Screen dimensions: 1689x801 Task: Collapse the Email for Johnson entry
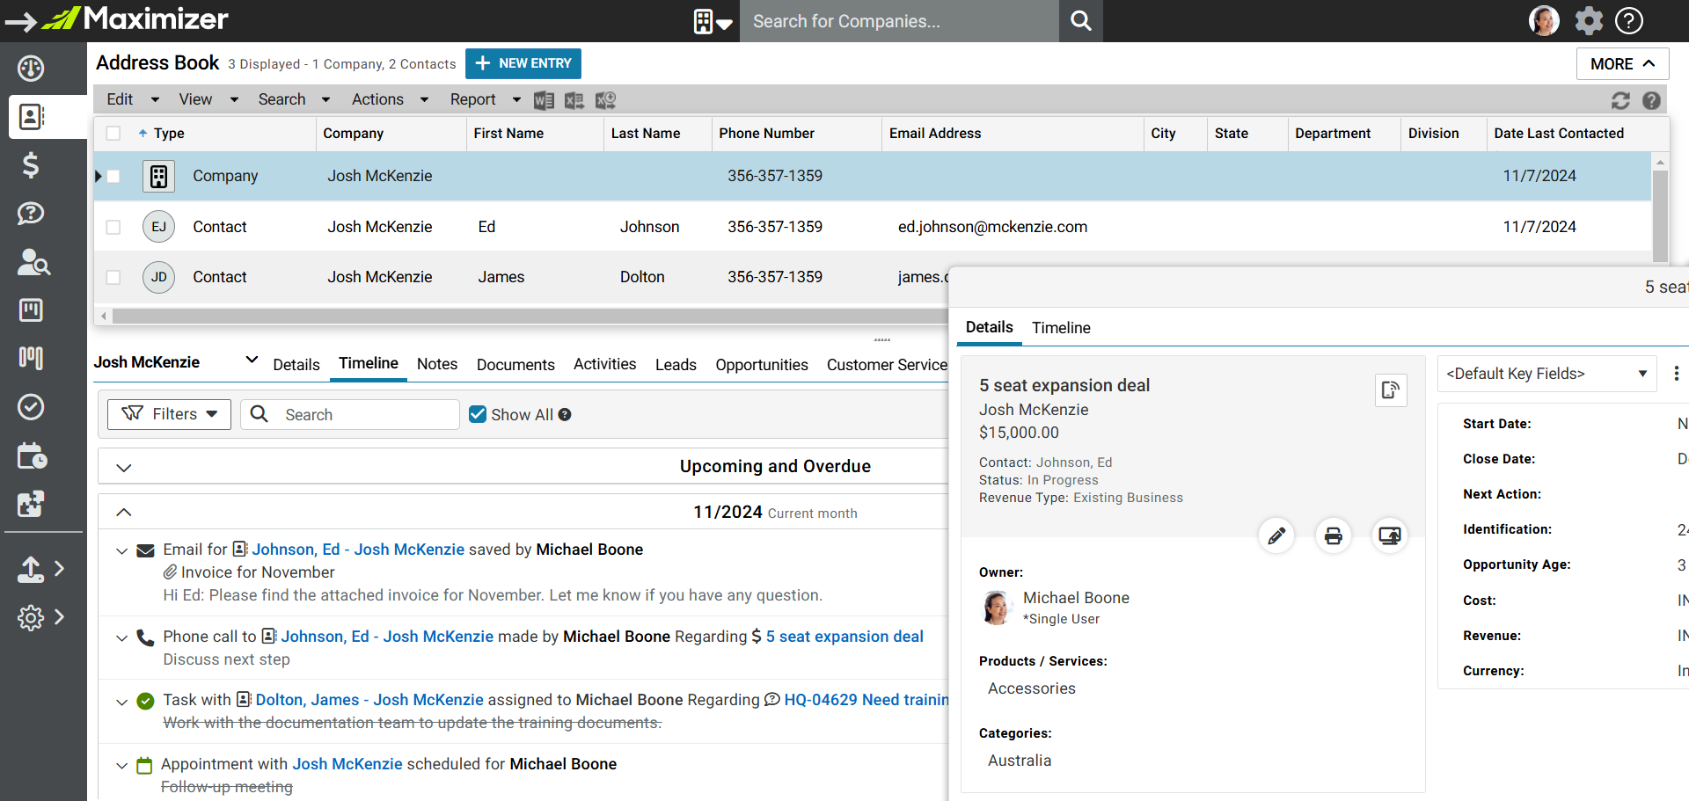(x=121, y=551)
